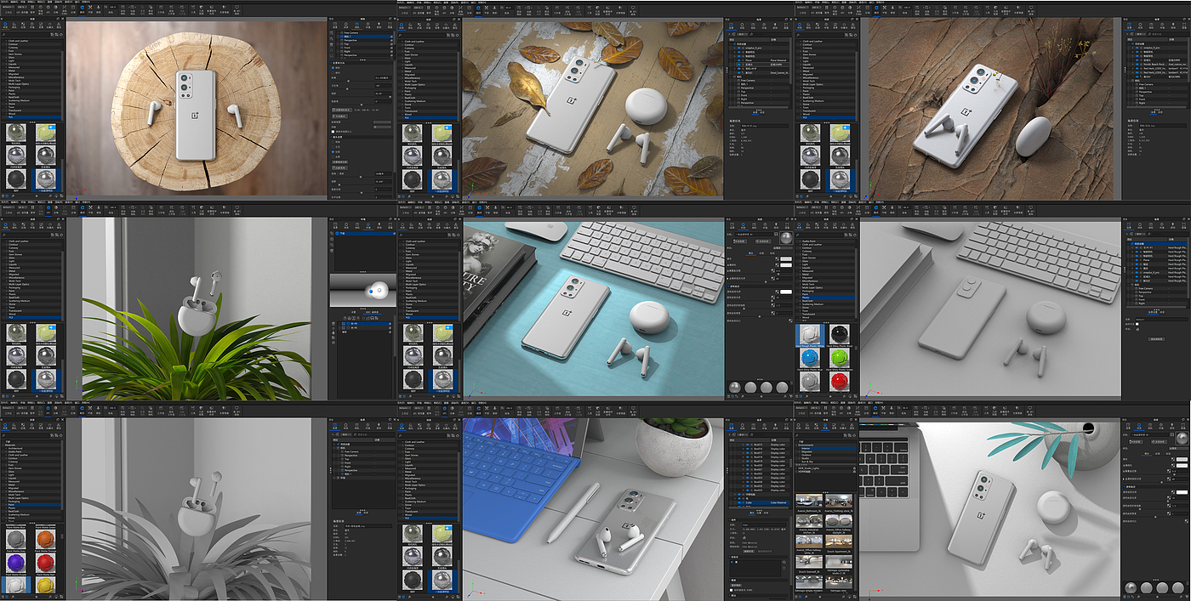The width and height of the screenshot is (1191, 601).
Task: Toggle texture icon beside clearcoat color swatch, teal desk window
Action: point(777,292)
